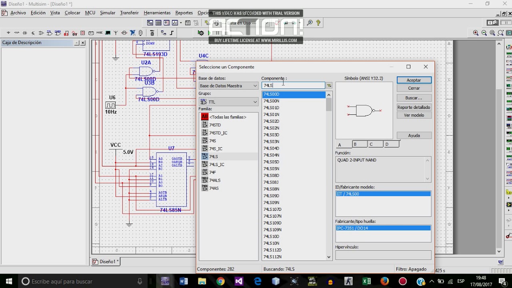Screen dimensions: 512x288
Task: Select the 74LS_IC family
Action: [x=216, y=164]
